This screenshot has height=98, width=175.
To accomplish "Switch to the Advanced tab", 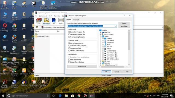I will tap(76, 20).
